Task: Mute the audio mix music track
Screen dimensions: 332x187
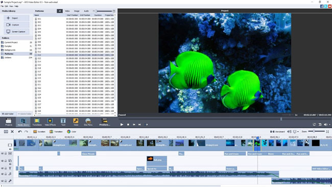Action: pyautogui.click(x=3, y=174)
